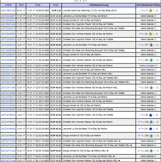The image size is (161, 162).
Task: Open item number 252724766829
Action: pyautogui.click(x=8, y=129)
